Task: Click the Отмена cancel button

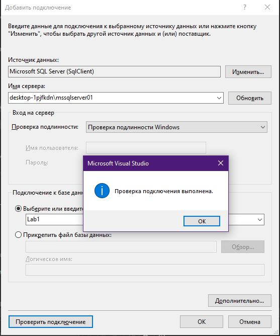Action: 249,321
